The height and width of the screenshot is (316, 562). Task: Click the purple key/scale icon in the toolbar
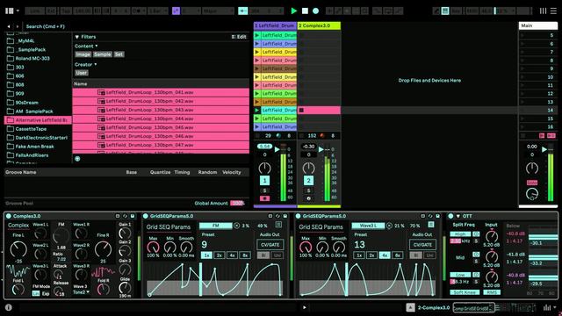click(176, 11)
